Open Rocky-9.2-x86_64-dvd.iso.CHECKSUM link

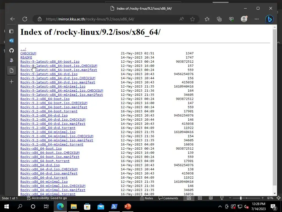point(53,120)
